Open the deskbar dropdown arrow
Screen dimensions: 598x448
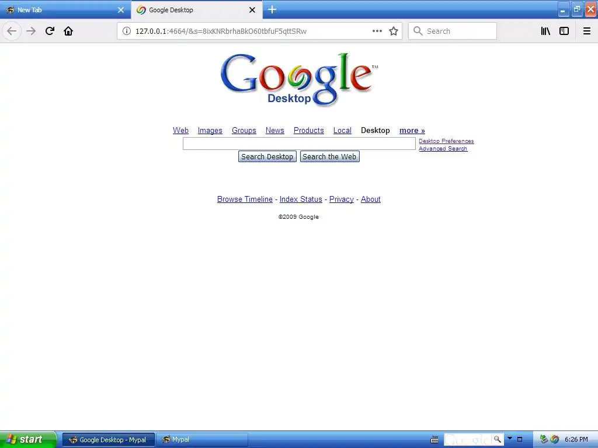(509, 439)
